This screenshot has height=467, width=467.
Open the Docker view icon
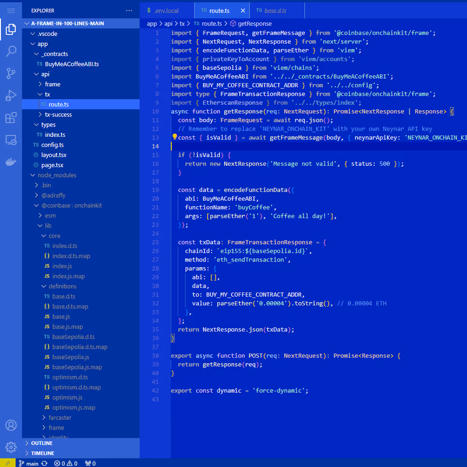click(11, 162)
